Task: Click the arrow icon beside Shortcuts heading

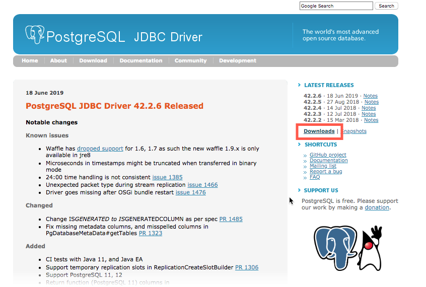Action: (x=300, y=145)
